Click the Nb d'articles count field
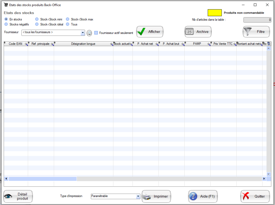The height and width of the screenshot is (205, 275). (x=257, y=20)
